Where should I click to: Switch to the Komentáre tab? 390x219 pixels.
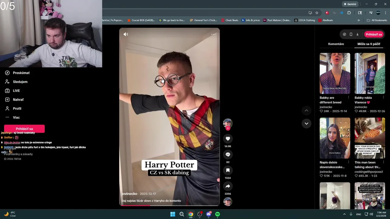336,44
